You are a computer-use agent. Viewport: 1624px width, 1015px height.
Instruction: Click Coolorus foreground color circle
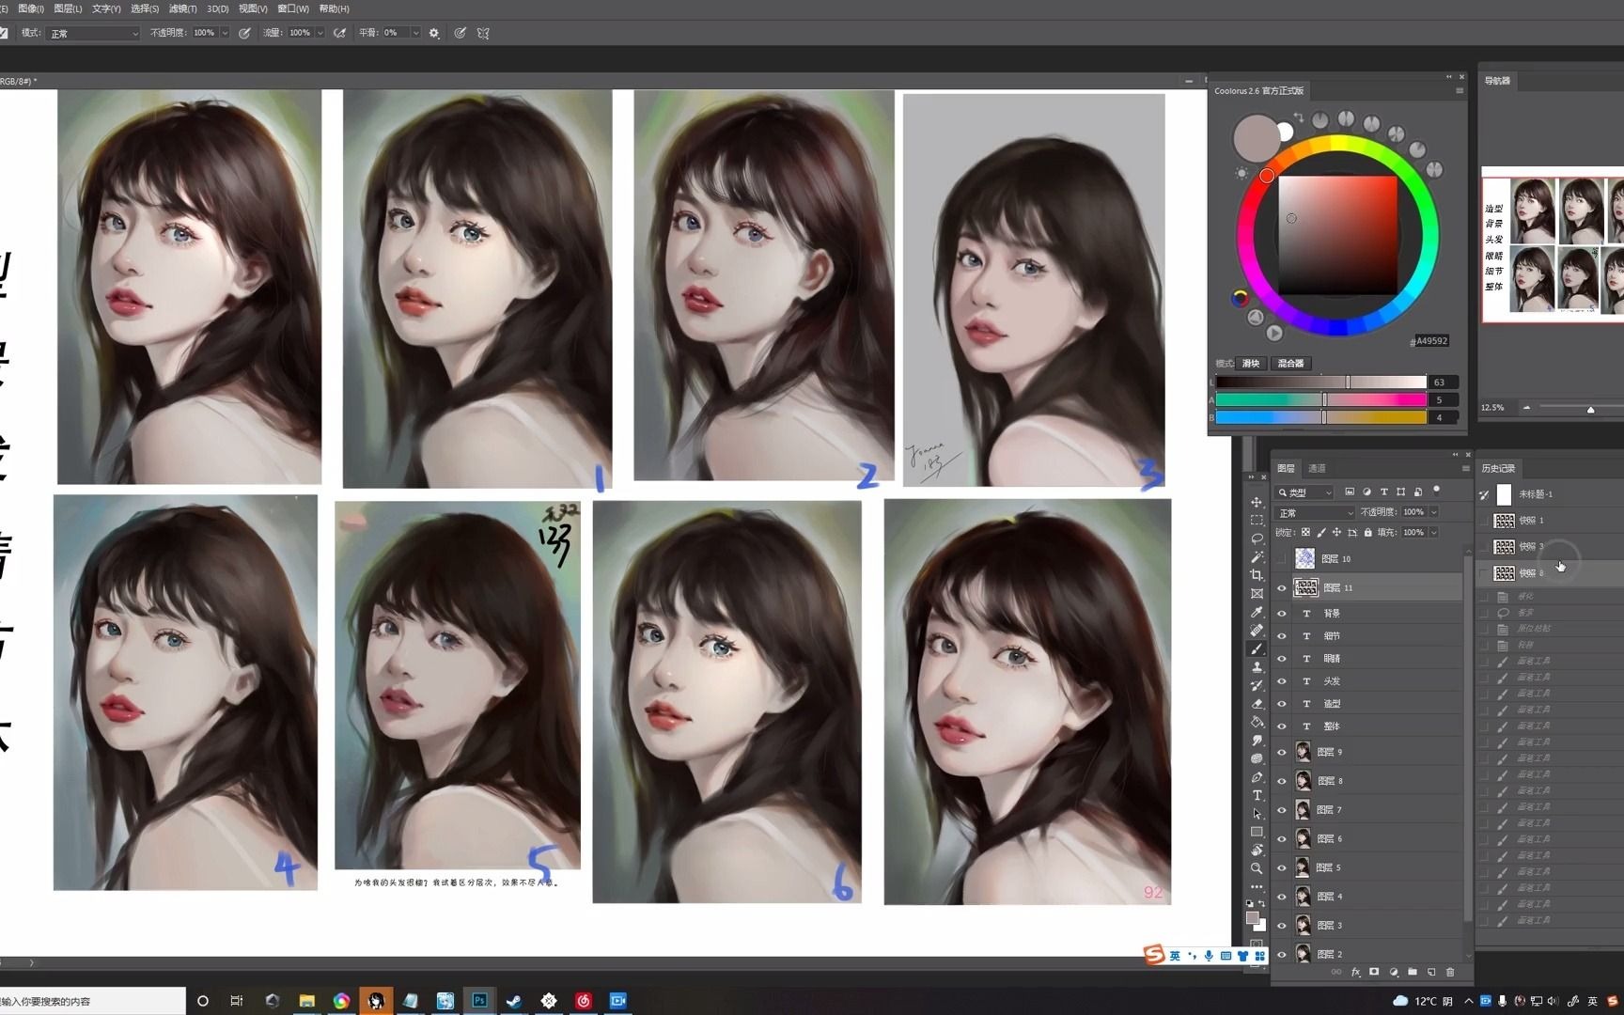tap(1256, 138)
